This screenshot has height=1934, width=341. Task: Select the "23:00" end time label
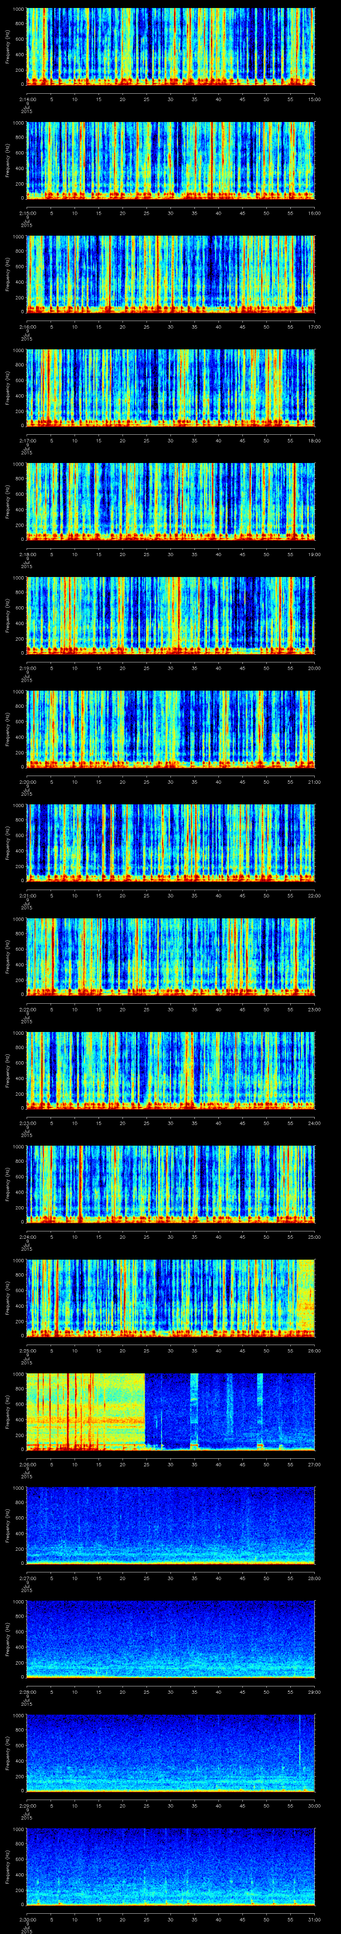coord(314,1009)
